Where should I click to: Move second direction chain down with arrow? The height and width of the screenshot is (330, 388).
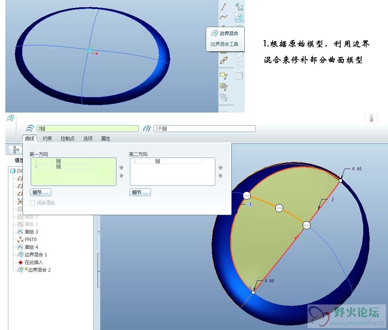click(x=220, y=176)
